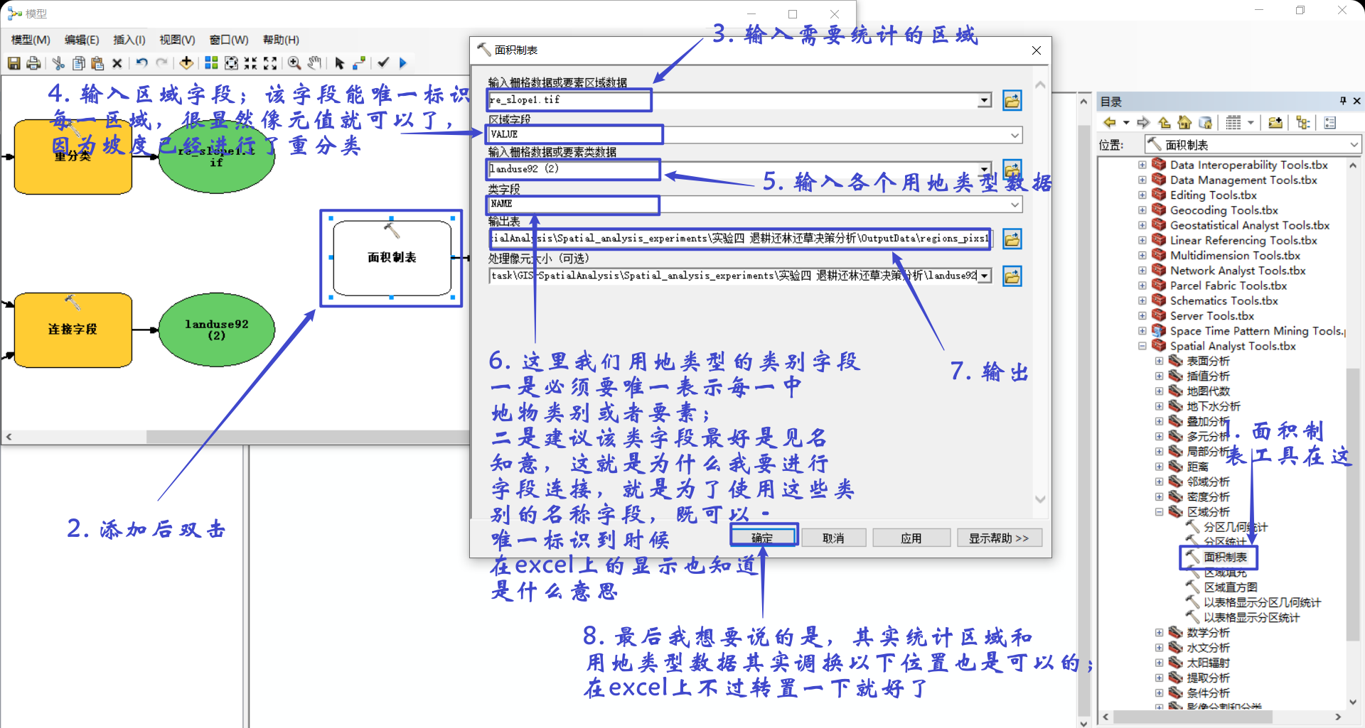Image resolution: width=1365 pixels, height=728 pixels.
Task: Open the input zone data dropdown arrow
Action: click(x=985, y=100)
